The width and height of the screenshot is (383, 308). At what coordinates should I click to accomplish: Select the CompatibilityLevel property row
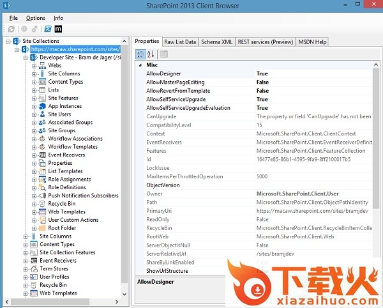click(x=259, y=125)
